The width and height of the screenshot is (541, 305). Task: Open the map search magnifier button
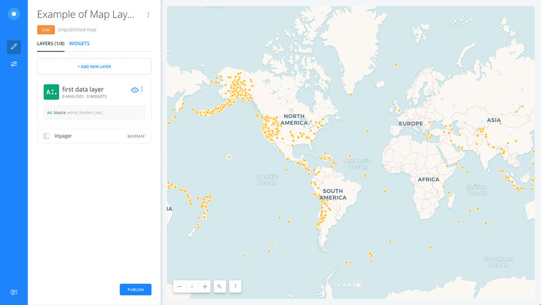tap(220, 286)
